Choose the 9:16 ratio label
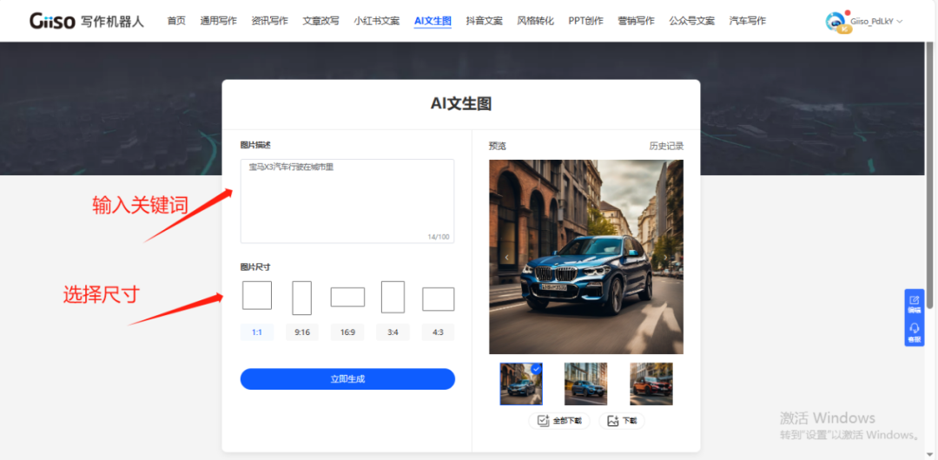 (x=301, y=332)
